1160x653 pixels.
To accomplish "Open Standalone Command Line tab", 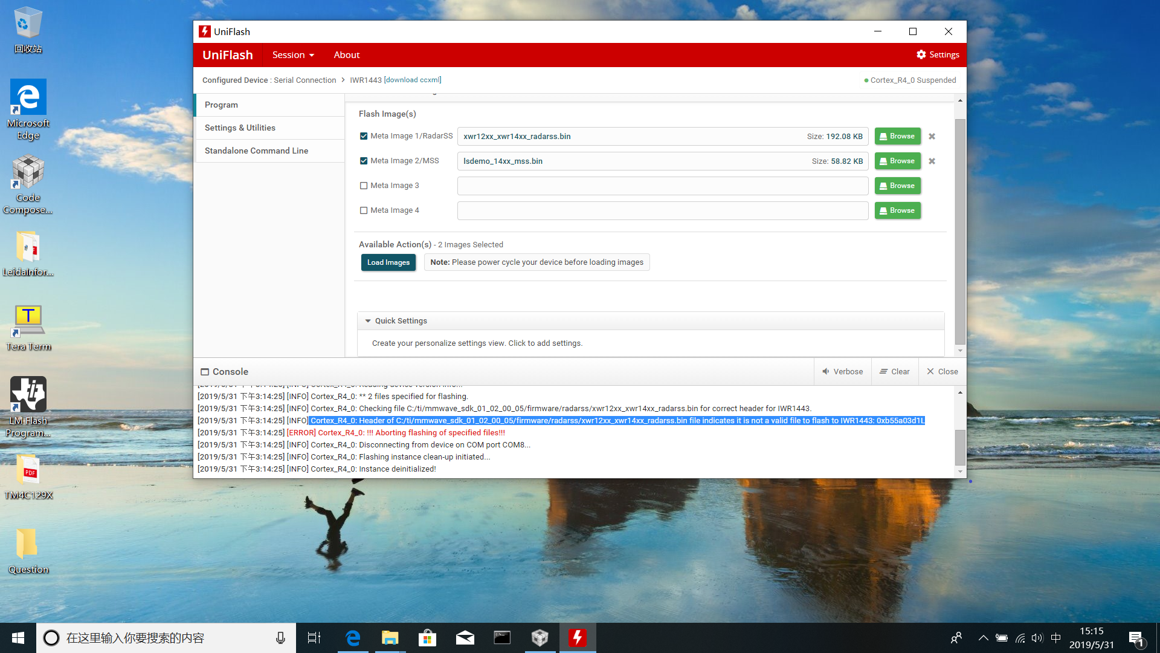I will pos(269,151).
